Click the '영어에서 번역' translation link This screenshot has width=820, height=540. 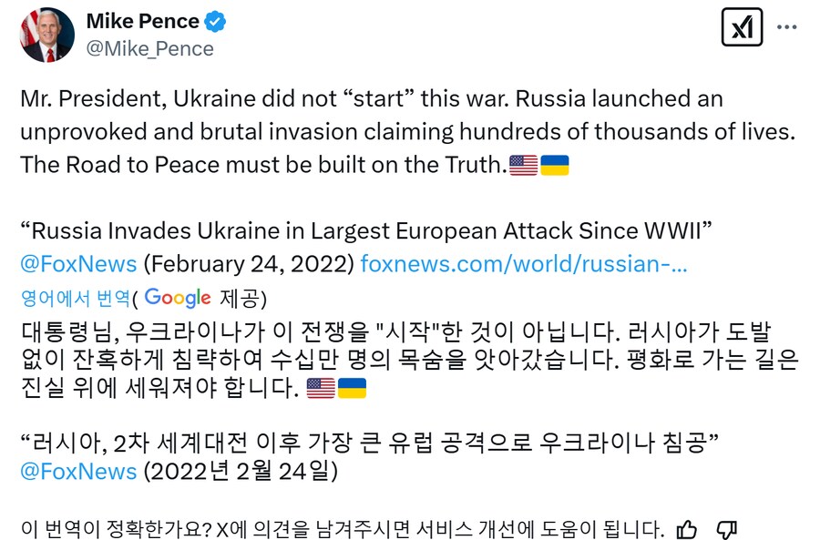(75, 298)
